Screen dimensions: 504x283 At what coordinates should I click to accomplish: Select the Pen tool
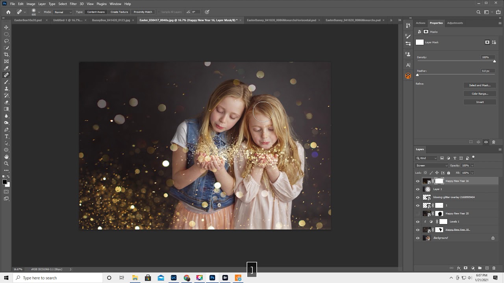[6, 129]
